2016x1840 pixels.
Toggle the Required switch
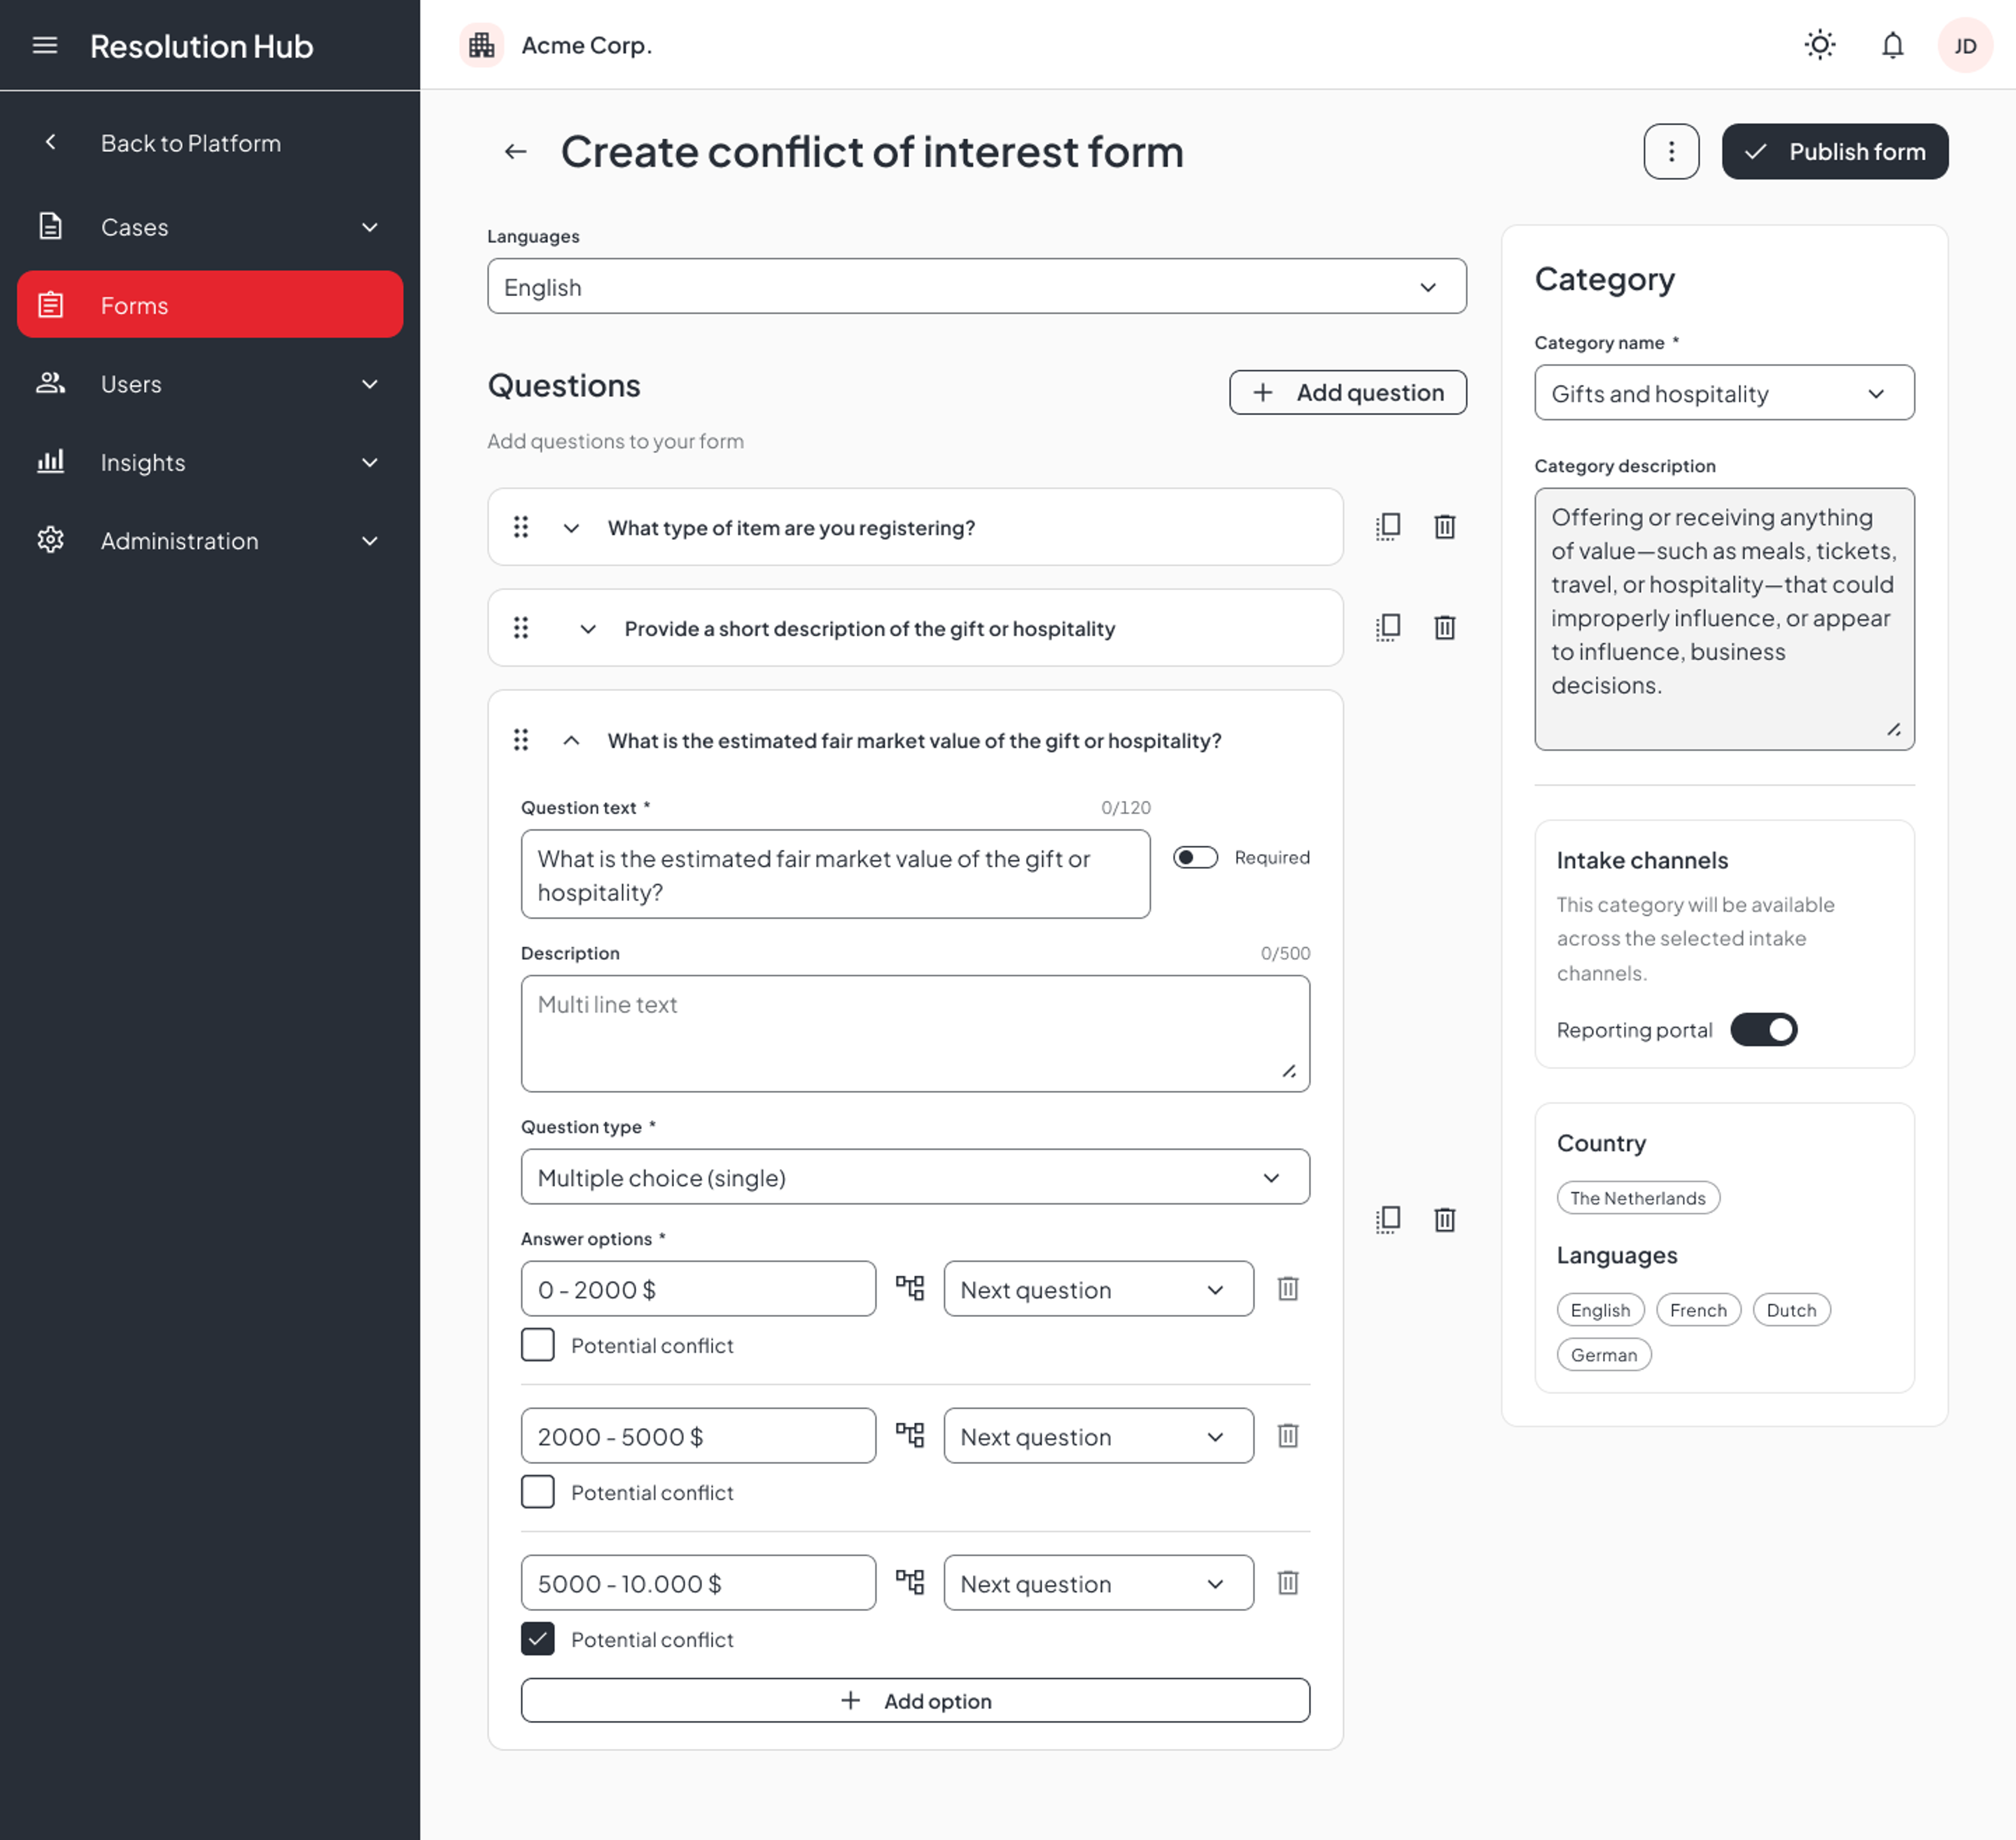pyautogui.click(x=1195, y=857)
